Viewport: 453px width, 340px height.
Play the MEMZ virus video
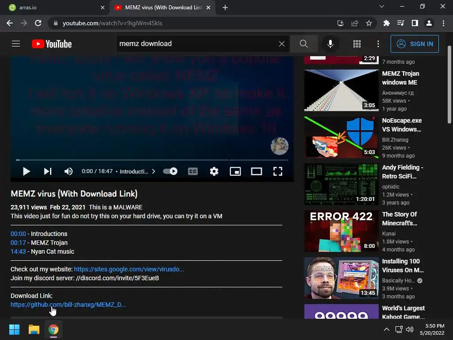coord(26,171)
